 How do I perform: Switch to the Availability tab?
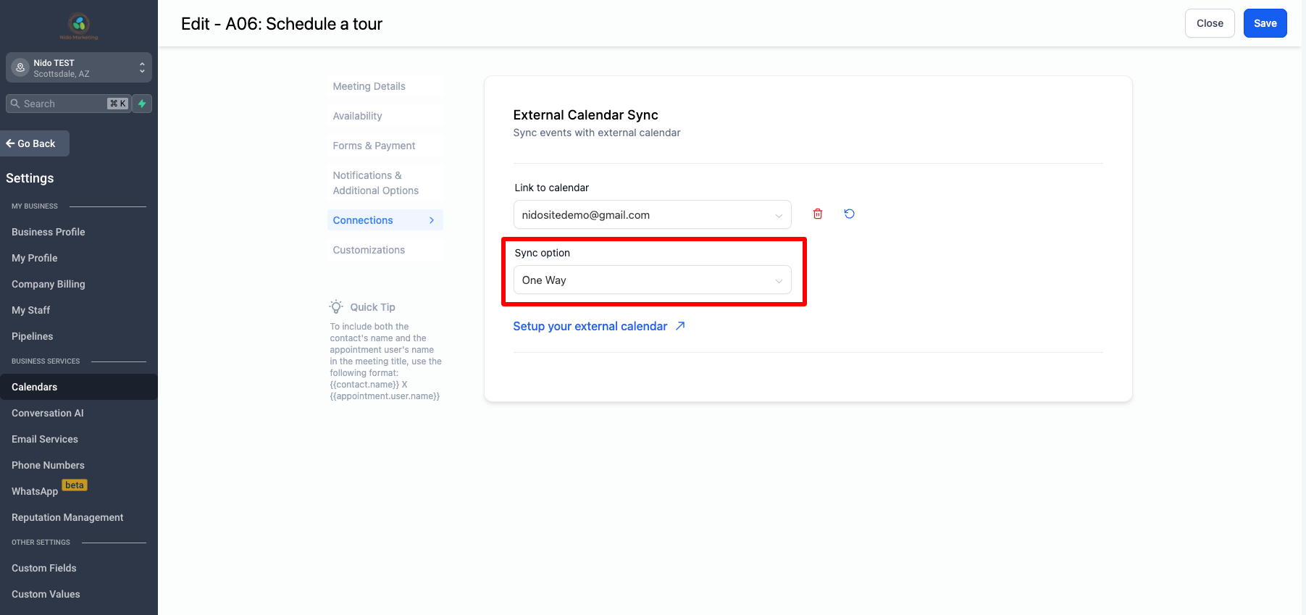click(385, 116)
